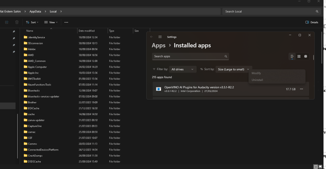Select Local in the address breadcrumb
The width and height of the screenshot is (326, 169).
53,11
